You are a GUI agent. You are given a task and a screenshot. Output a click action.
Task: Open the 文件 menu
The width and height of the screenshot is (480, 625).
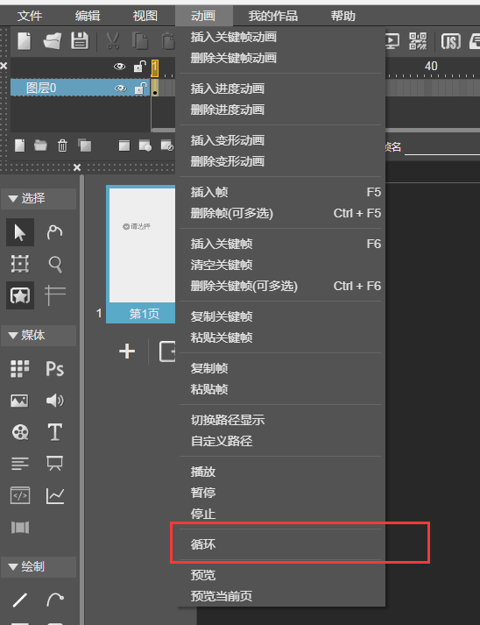click(30, 16)
